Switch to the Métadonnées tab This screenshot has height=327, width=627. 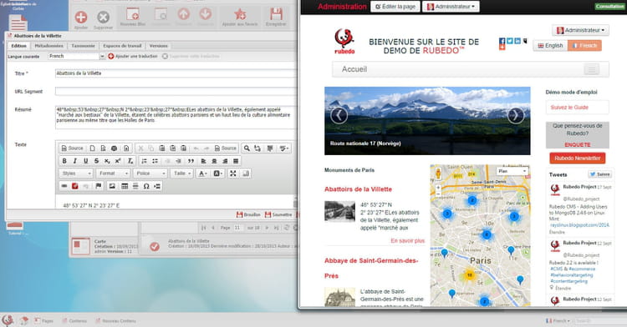[48, 46]
